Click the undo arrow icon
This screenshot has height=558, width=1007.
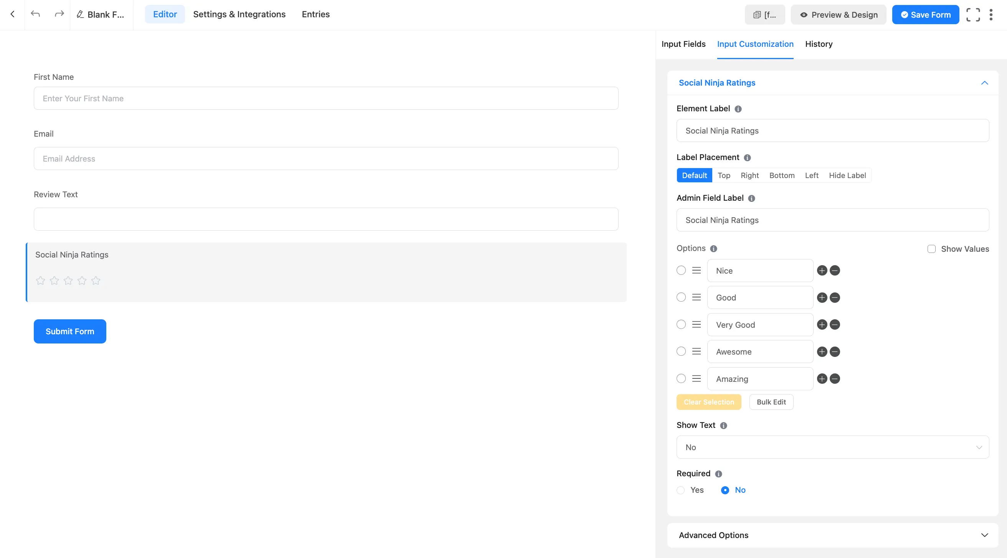(x=36, y=14)
